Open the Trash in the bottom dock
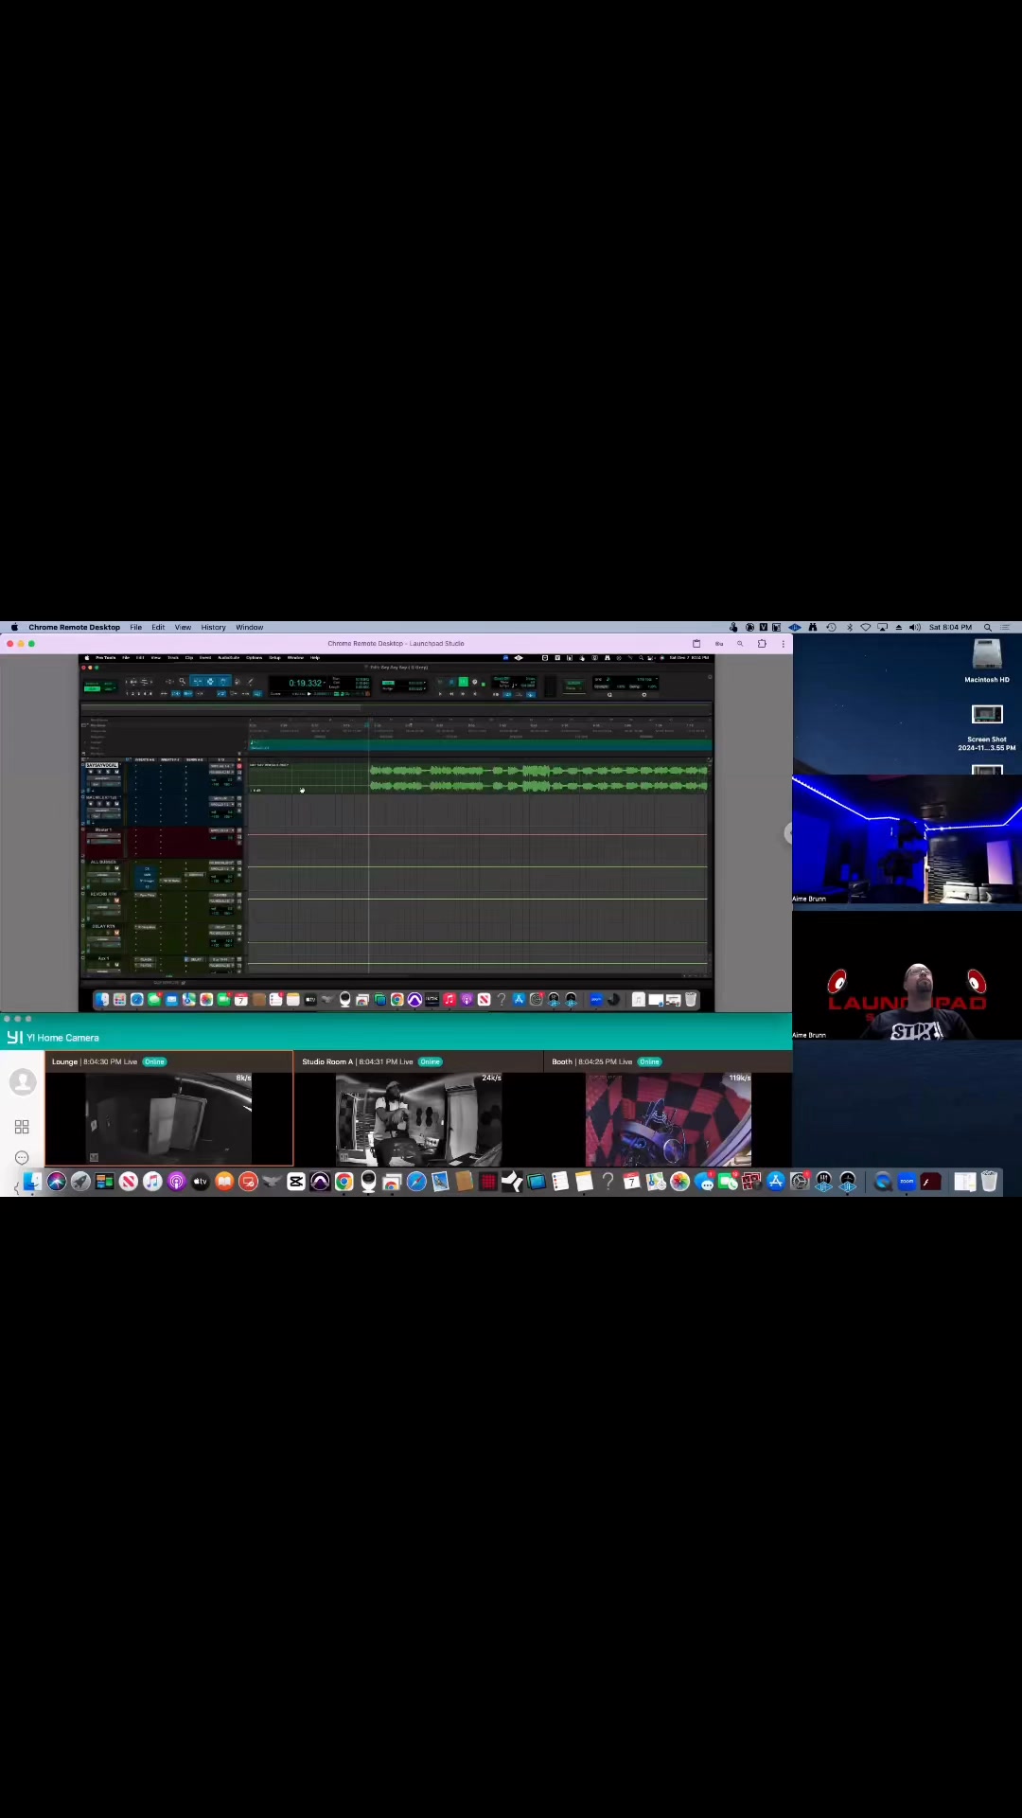 point(989,1182)
